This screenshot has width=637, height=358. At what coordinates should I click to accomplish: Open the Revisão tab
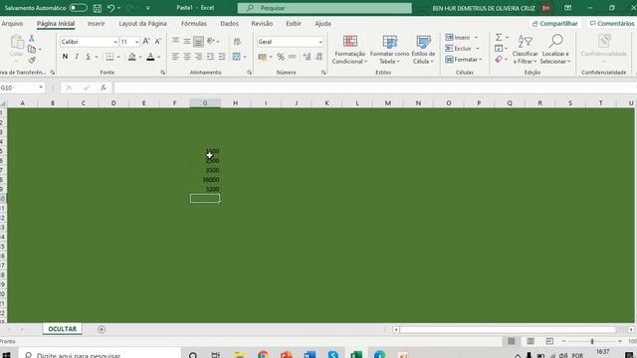[x=262, y=24]
